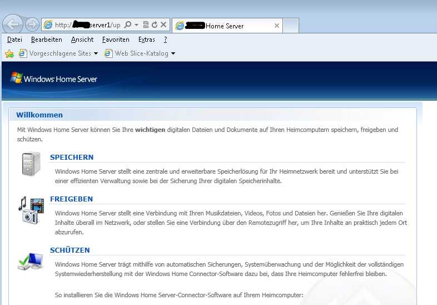Go forward with the browser Forward arrow
Image resolution: width=437 pixels, height=305 pixels.
coord(32,24)
